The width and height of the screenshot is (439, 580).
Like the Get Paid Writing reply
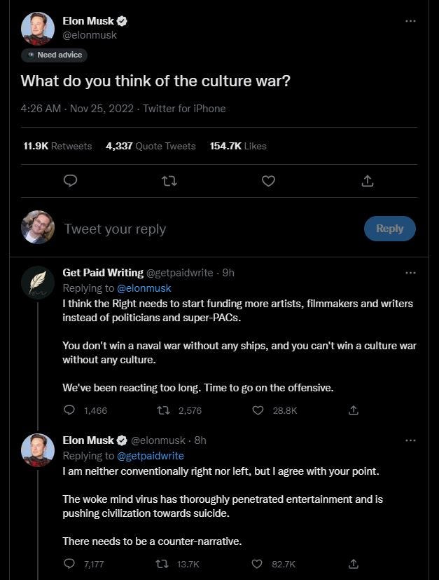coord(258,410)
